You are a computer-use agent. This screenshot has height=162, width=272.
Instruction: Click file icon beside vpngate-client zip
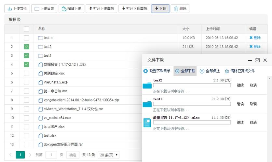pyautogui.click(x=40, y=100)
